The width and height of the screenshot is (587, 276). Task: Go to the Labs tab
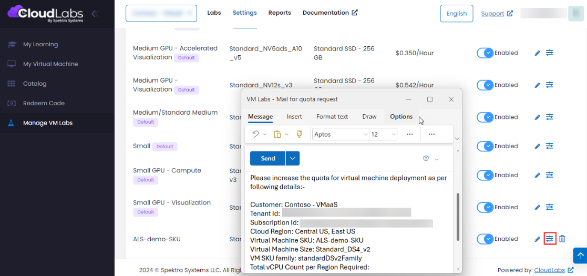214,13
